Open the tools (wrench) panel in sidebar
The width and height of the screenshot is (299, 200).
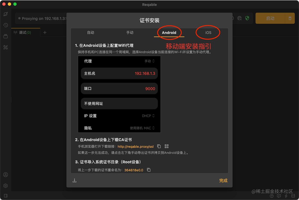6,47
